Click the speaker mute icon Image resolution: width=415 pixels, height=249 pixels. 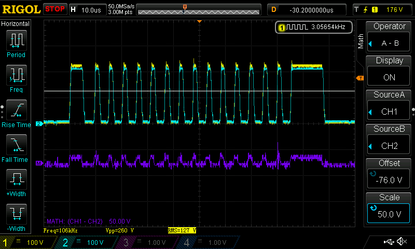point(402,242)
